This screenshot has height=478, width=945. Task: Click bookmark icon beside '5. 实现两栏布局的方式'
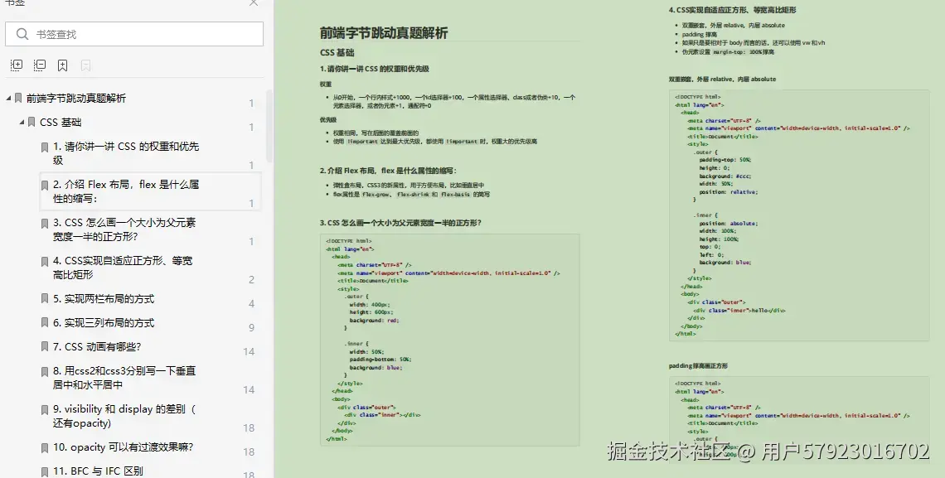tap(45, 298)
